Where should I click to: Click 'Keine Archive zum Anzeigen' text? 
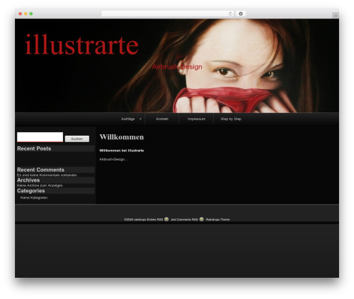point(40,185)
